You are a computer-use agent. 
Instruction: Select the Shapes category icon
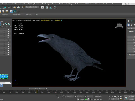tap(131, 25)
